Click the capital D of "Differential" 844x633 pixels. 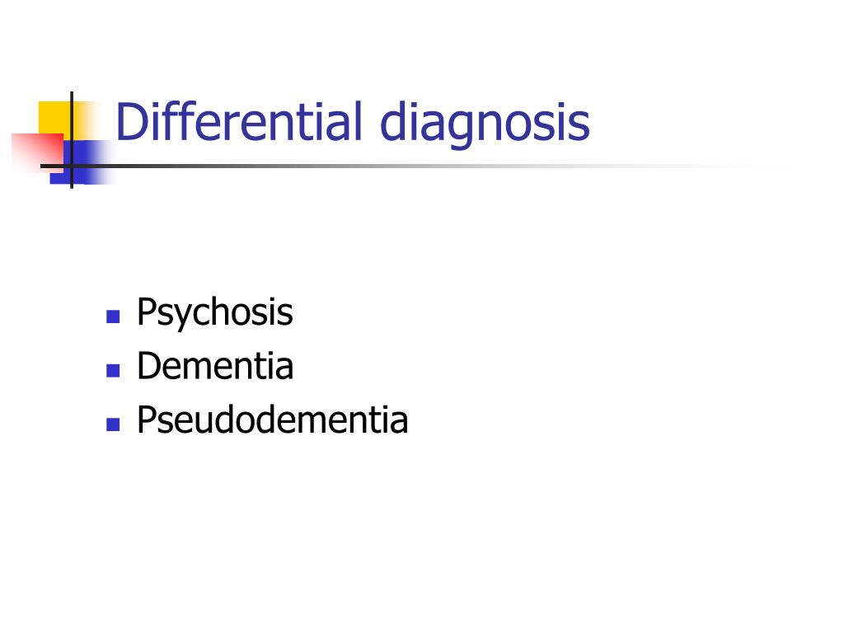132,122
